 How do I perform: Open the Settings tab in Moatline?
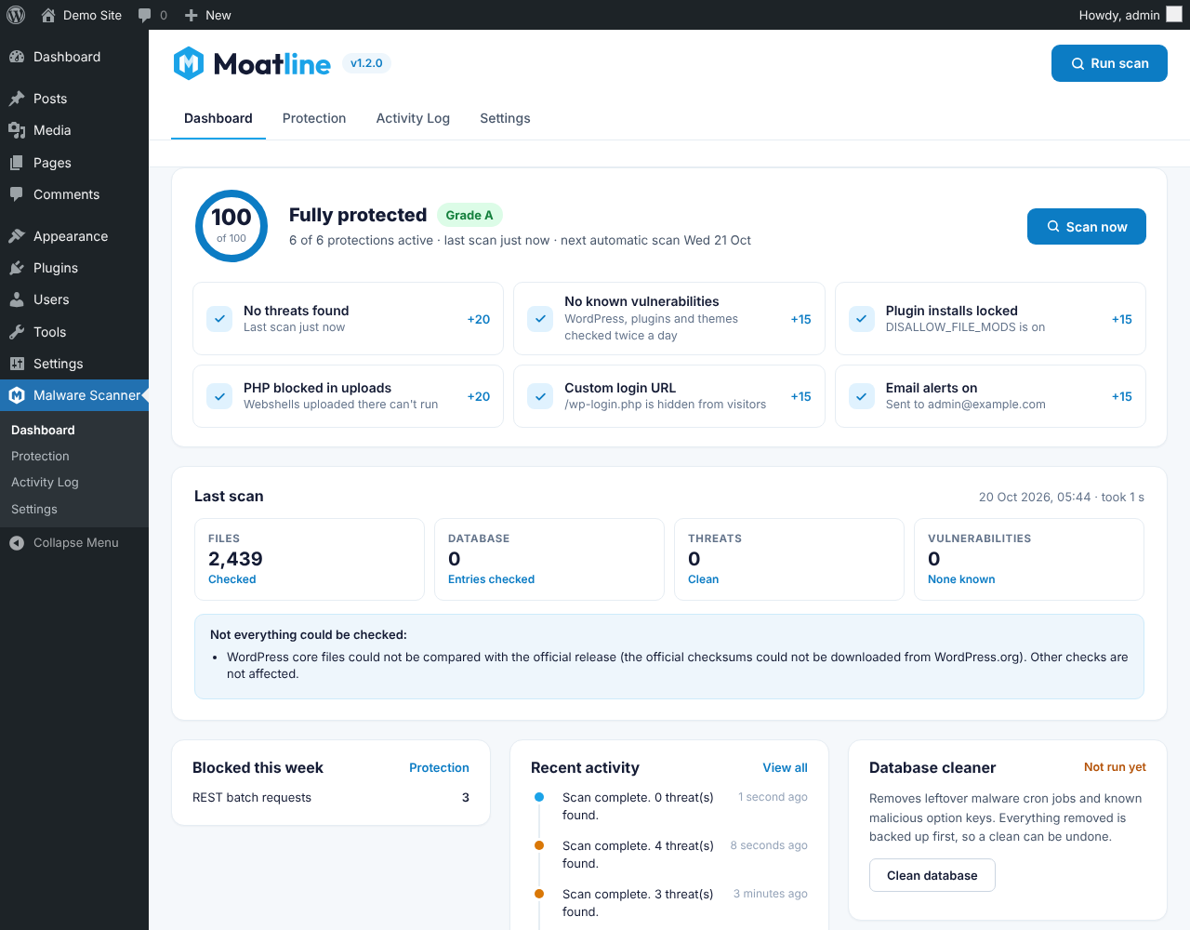tap(505, 118)
